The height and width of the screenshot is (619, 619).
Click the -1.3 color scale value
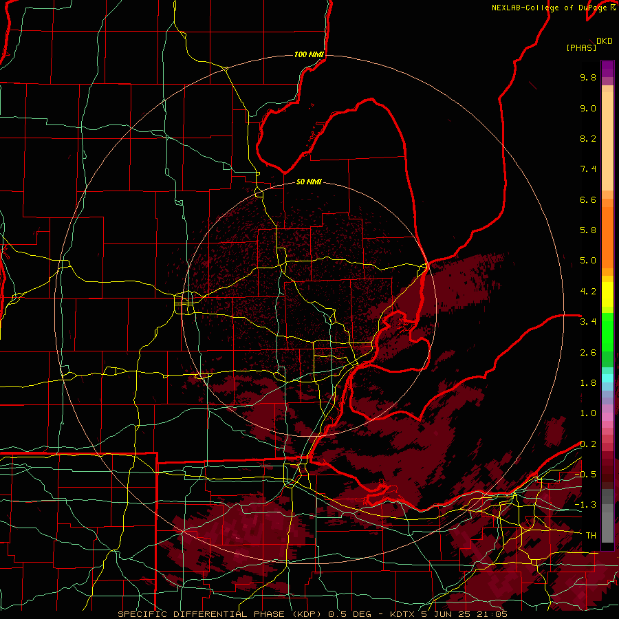pyautogui.click(x=585, y=505)
